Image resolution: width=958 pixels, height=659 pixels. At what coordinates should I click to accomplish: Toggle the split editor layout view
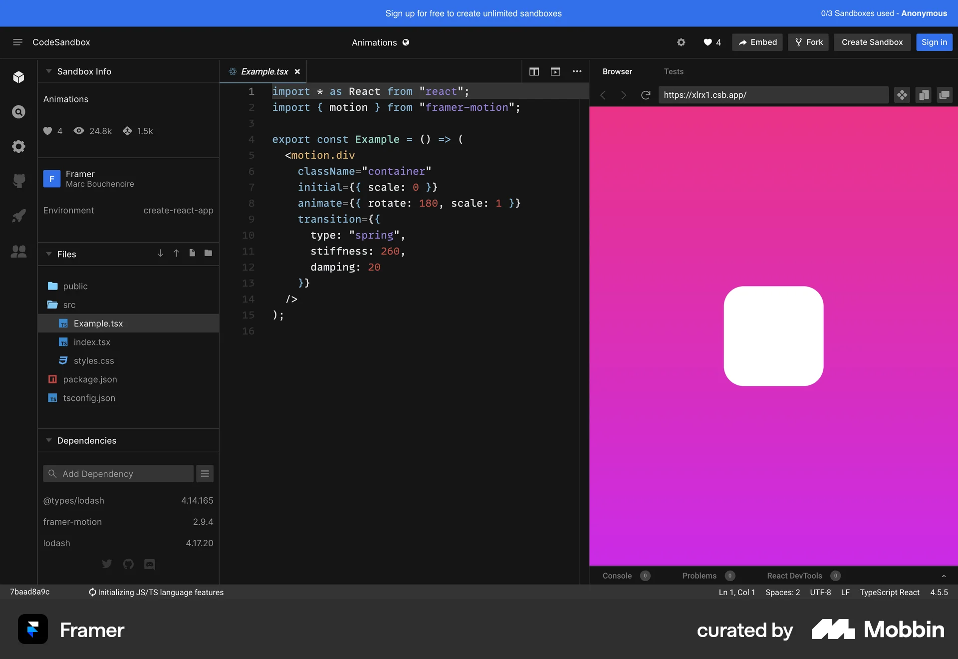coord(534,71)
